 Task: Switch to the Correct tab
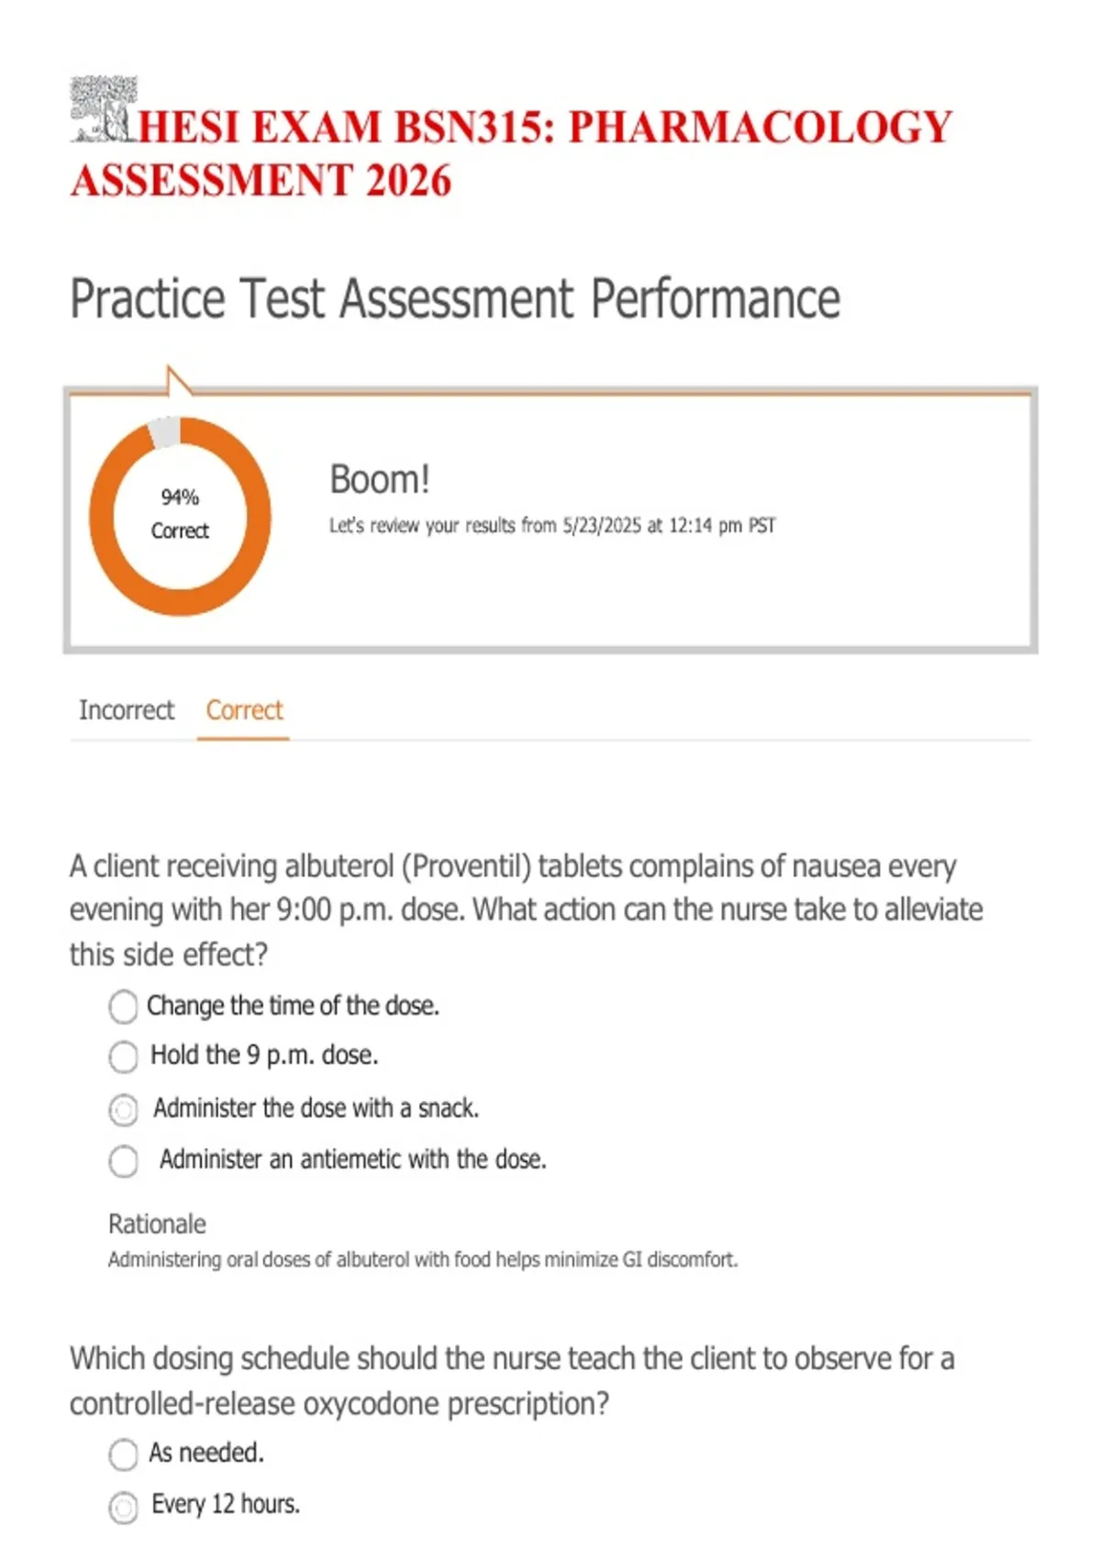tap(244, 710)
